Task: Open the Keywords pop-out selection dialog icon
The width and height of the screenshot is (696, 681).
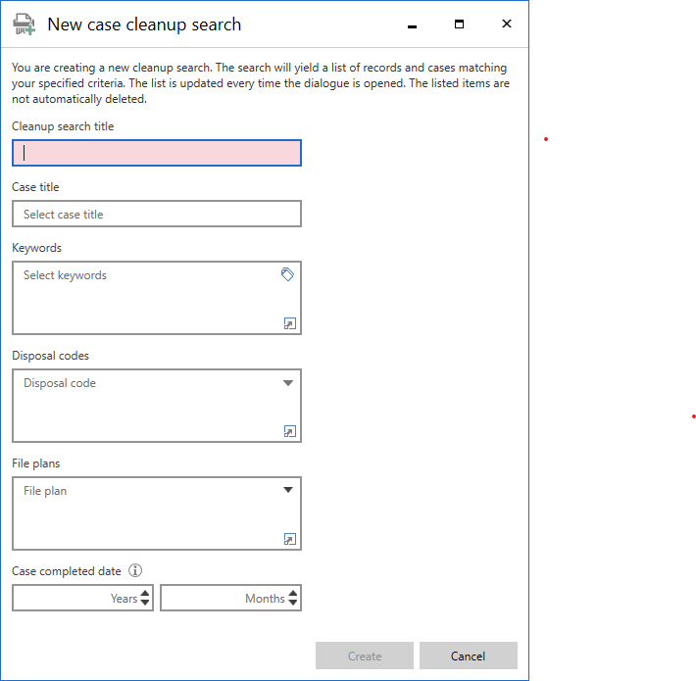Action: coord(289,323)
